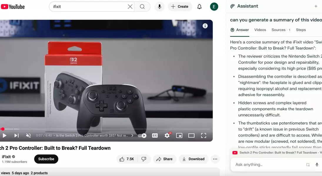
Task: Open video settings gear
Action: point(167,136)
